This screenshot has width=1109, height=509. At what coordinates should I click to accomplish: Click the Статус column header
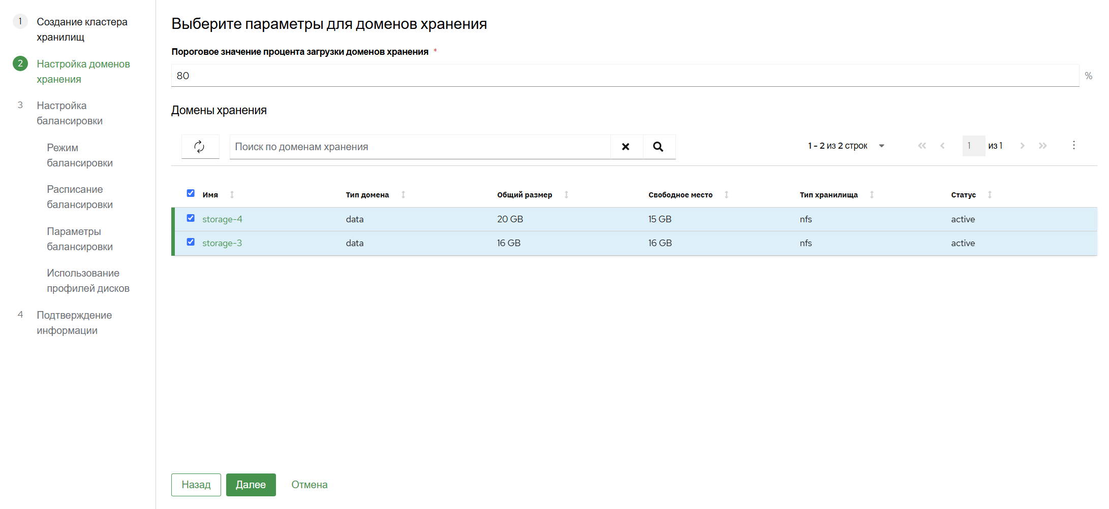pyautogui.click(x=964, y=195)
